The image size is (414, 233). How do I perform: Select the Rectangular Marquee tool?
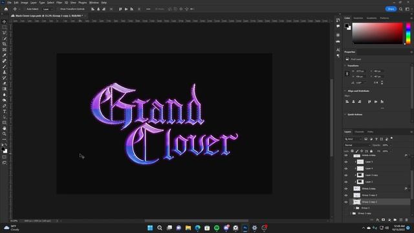coord(5,27)
